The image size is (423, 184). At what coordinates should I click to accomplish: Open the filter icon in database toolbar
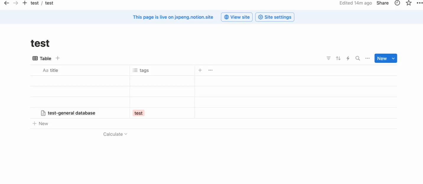coord(328,58)
